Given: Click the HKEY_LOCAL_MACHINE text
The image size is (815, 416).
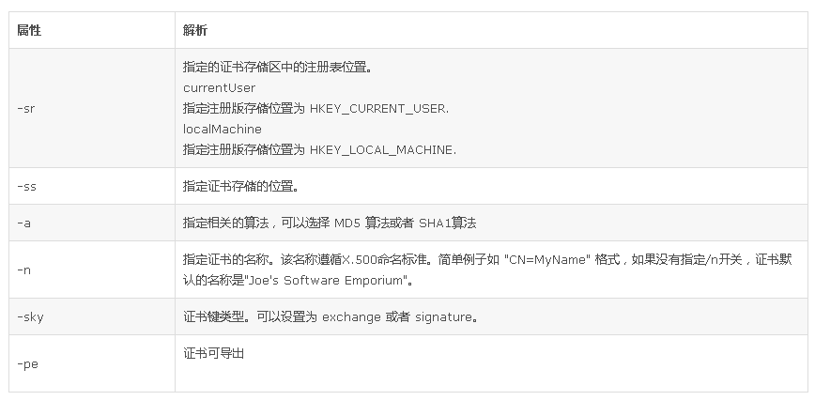Looking at the screenshot, I should [x=381, y=150].
